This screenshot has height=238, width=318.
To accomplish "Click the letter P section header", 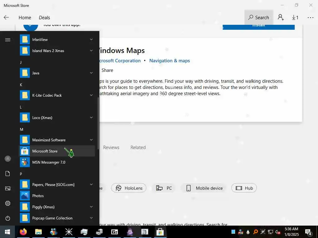I will [x=21, y=174].
